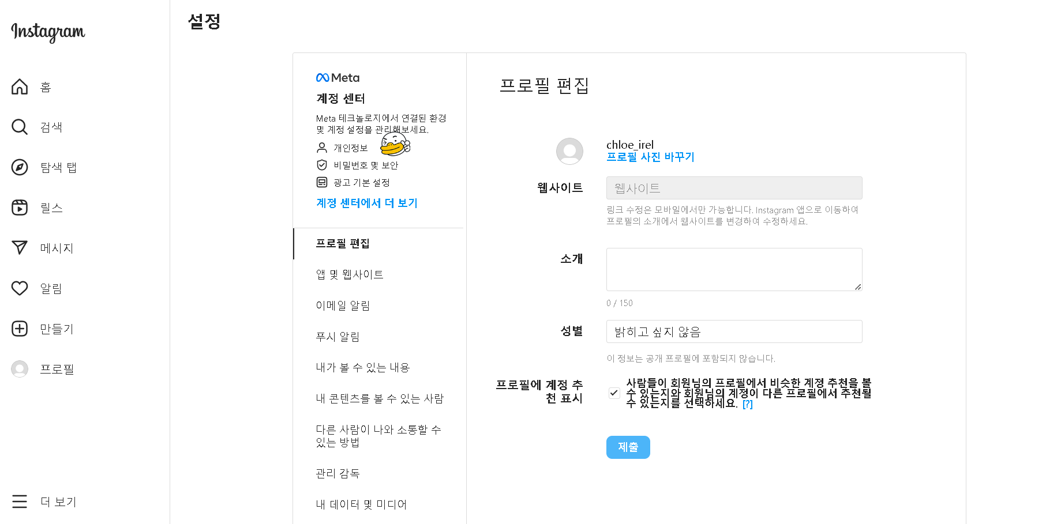Open the home icon 홈
This screenshot has width=1046, height=524.
point(20,86)
